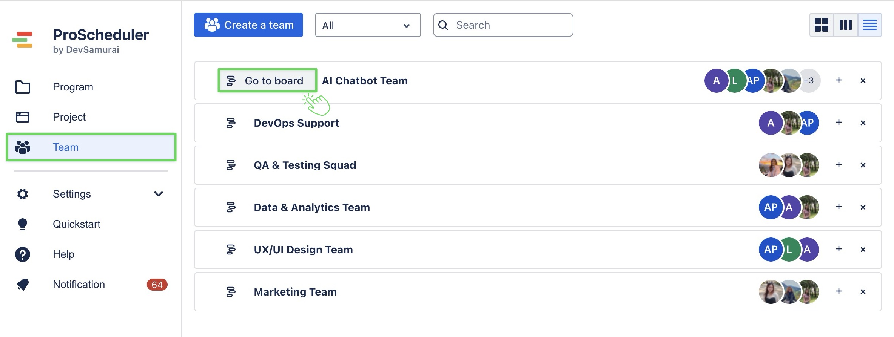Click plus icon on QA & Testing Squad row
The width and height of the screenshot is (894, 337).
(839, 165)
